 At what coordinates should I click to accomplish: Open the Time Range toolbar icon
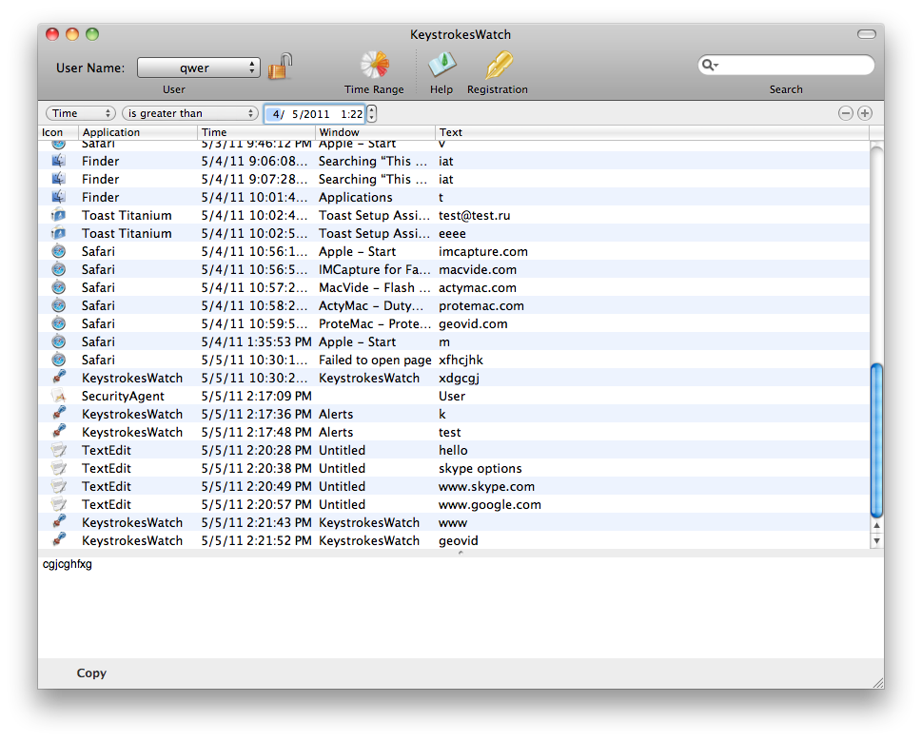click(x=374, y=66)
